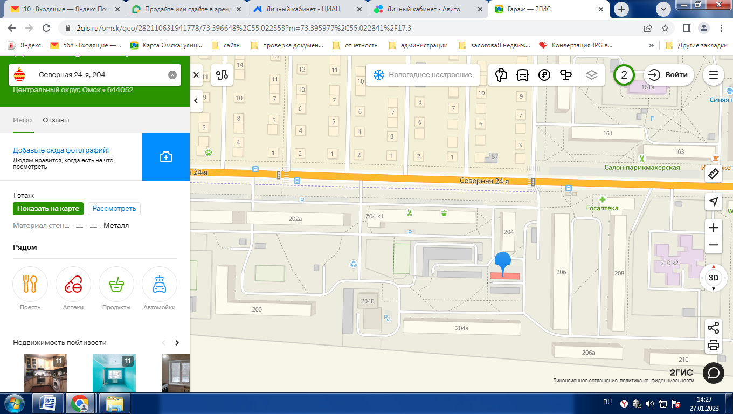Open the chat support bubble
This screenshot has height=414, width=733.
click(713, 372)
